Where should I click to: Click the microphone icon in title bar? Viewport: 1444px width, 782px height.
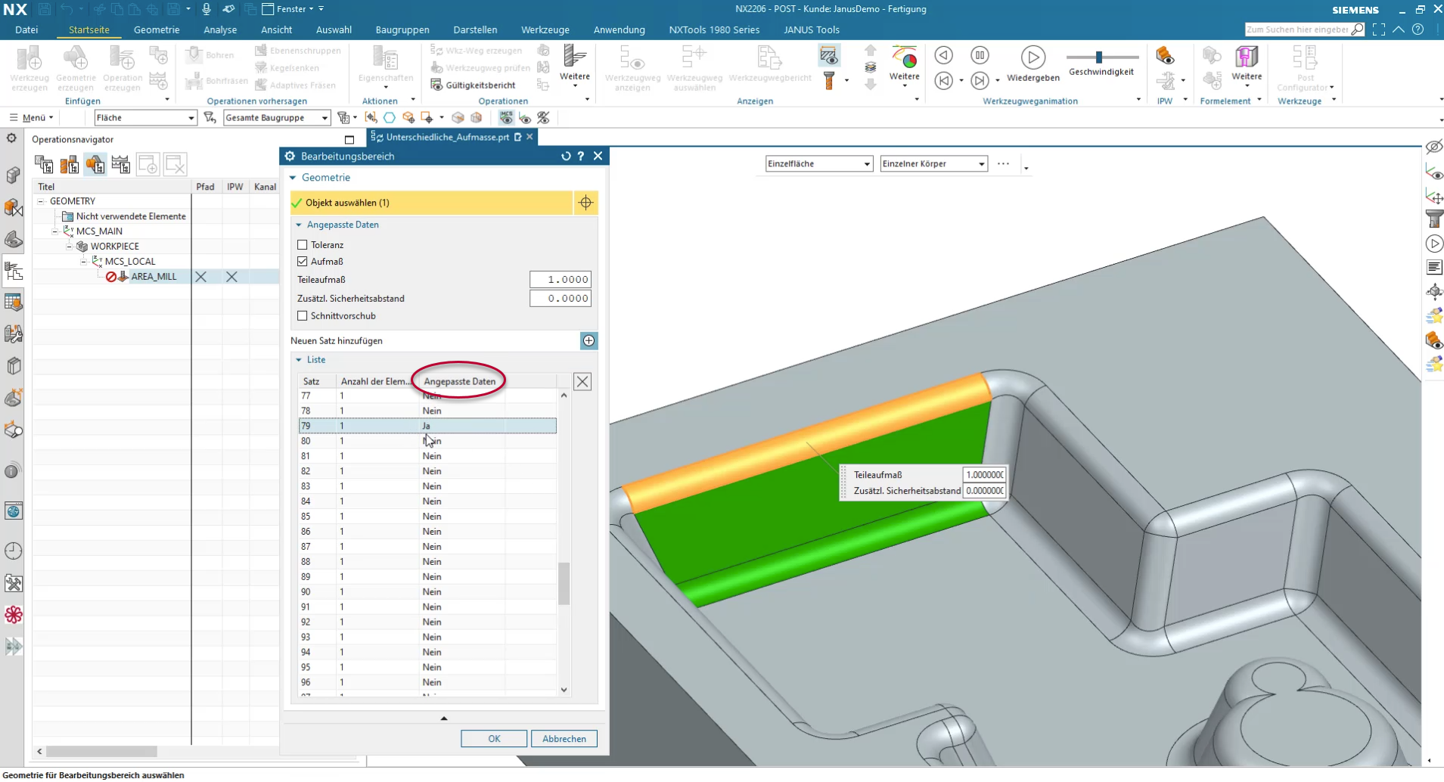[207, 9]
